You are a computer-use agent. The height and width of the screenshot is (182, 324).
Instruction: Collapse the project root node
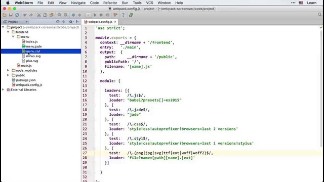click(x=3, y=27)
